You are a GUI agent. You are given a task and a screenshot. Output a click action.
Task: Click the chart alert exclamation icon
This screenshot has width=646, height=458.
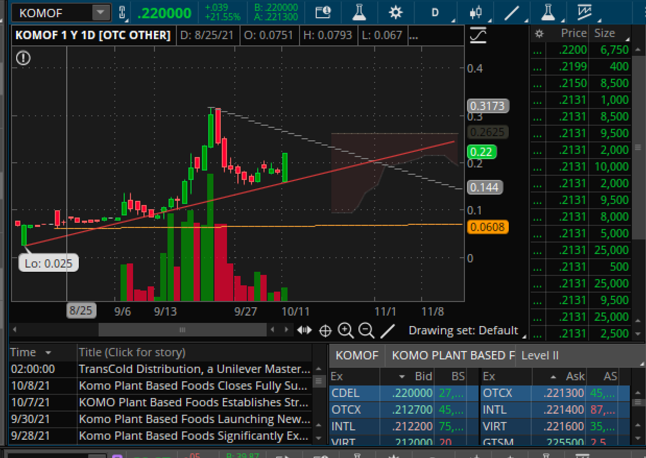23,58
